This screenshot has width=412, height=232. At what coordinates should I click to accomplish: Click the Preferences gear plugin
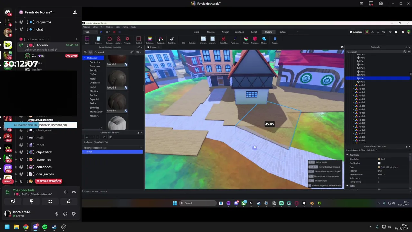(x=127, y=39)
